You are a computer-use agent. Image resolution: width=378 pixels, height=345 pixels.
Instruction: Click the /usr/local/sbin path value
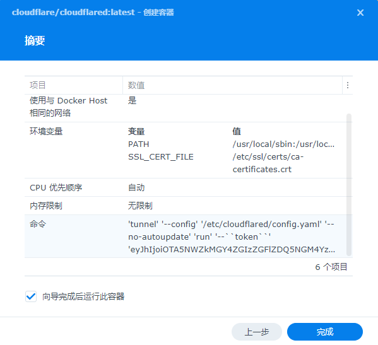283,144
